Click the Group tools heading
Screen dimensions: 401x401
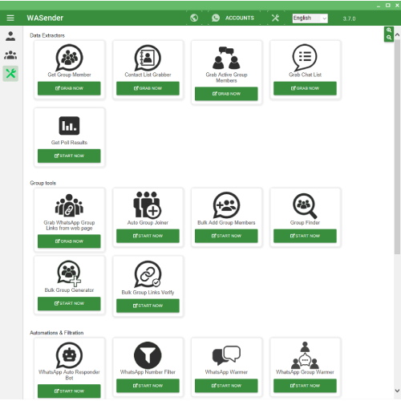[x=43, y=183]
